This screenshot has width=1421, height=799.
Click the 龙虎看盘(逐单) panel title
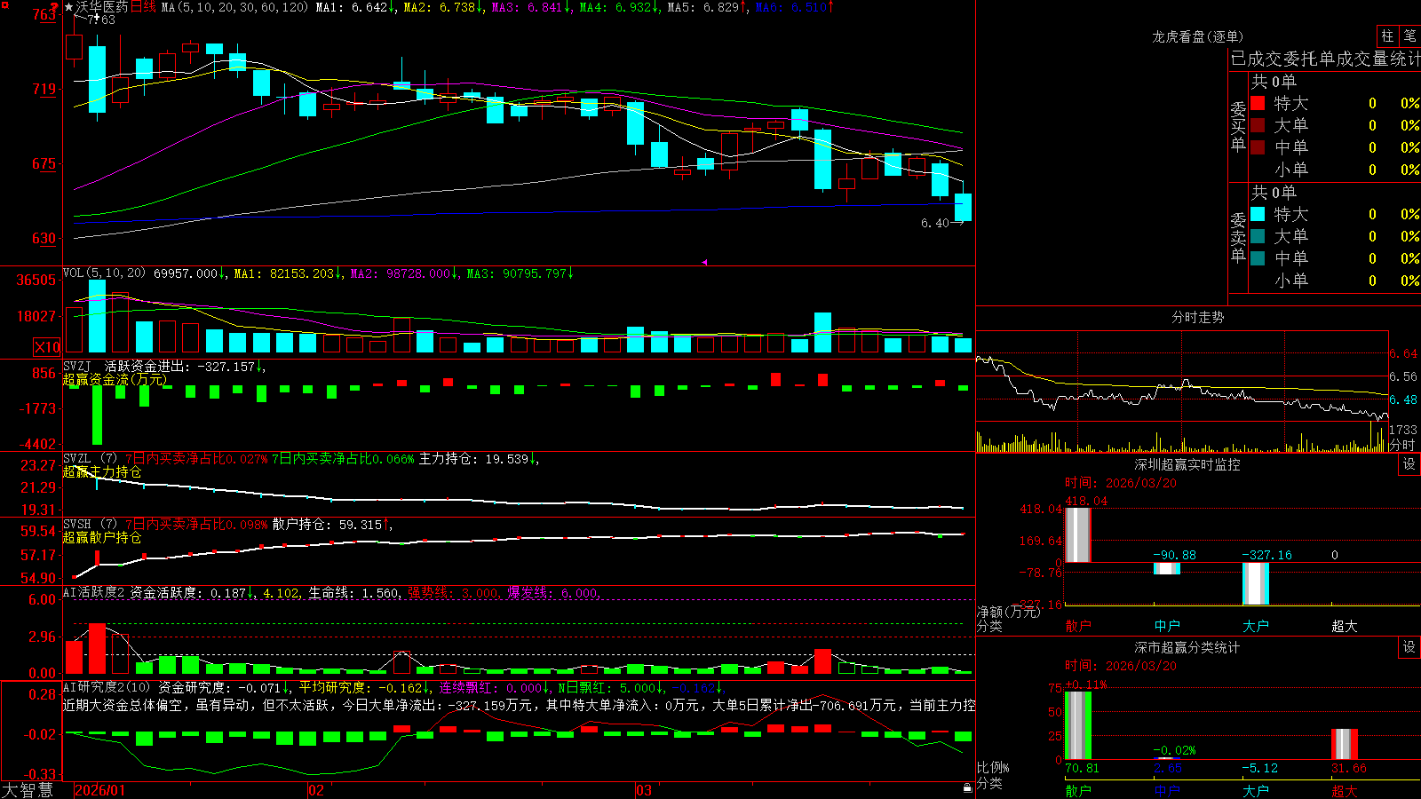[x=1197, y=36]
